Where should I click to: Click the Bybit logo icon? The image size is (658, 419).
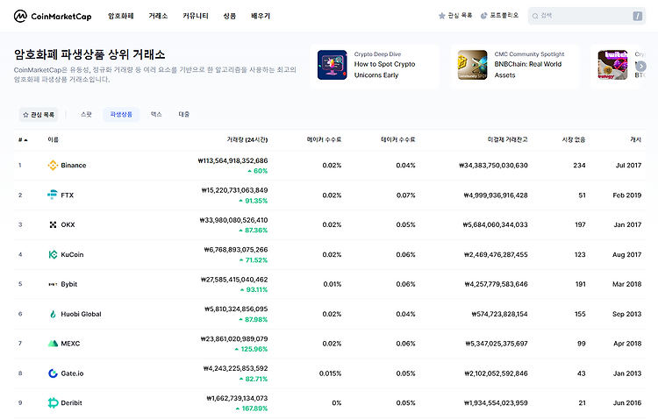pos(53,284)
